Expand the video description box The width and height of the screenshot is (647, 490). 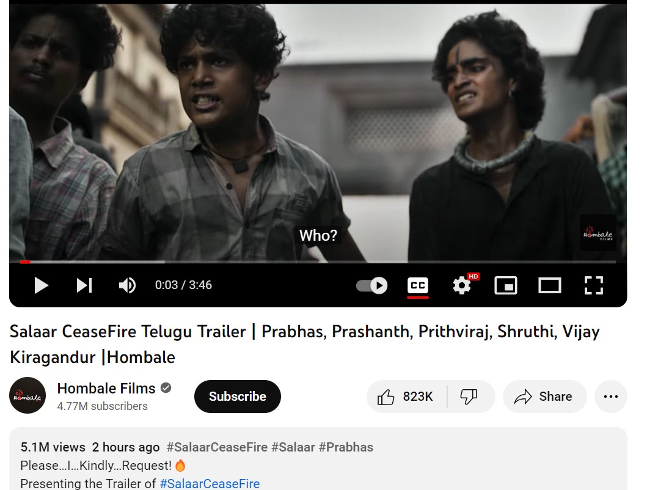coord(318,459)
